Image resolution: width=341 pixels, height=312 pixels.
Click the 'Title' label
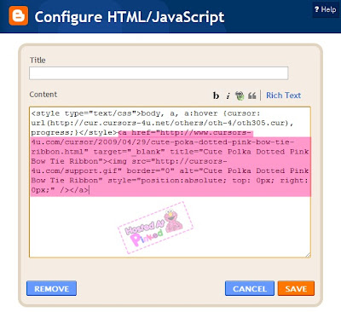click(38, 61)
